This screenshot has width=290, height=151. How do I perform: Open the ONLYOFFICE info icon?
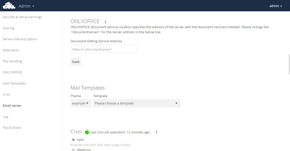[105, 22]
